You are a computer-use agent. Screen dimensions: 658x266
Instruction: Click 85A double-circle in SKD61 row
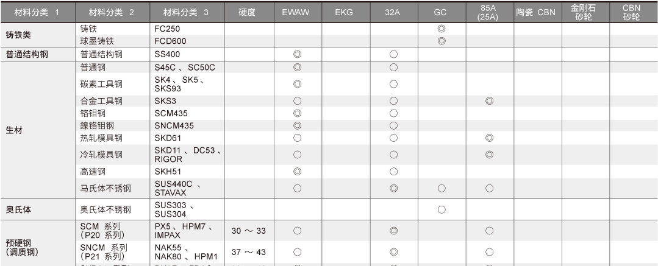click(489, 138)
